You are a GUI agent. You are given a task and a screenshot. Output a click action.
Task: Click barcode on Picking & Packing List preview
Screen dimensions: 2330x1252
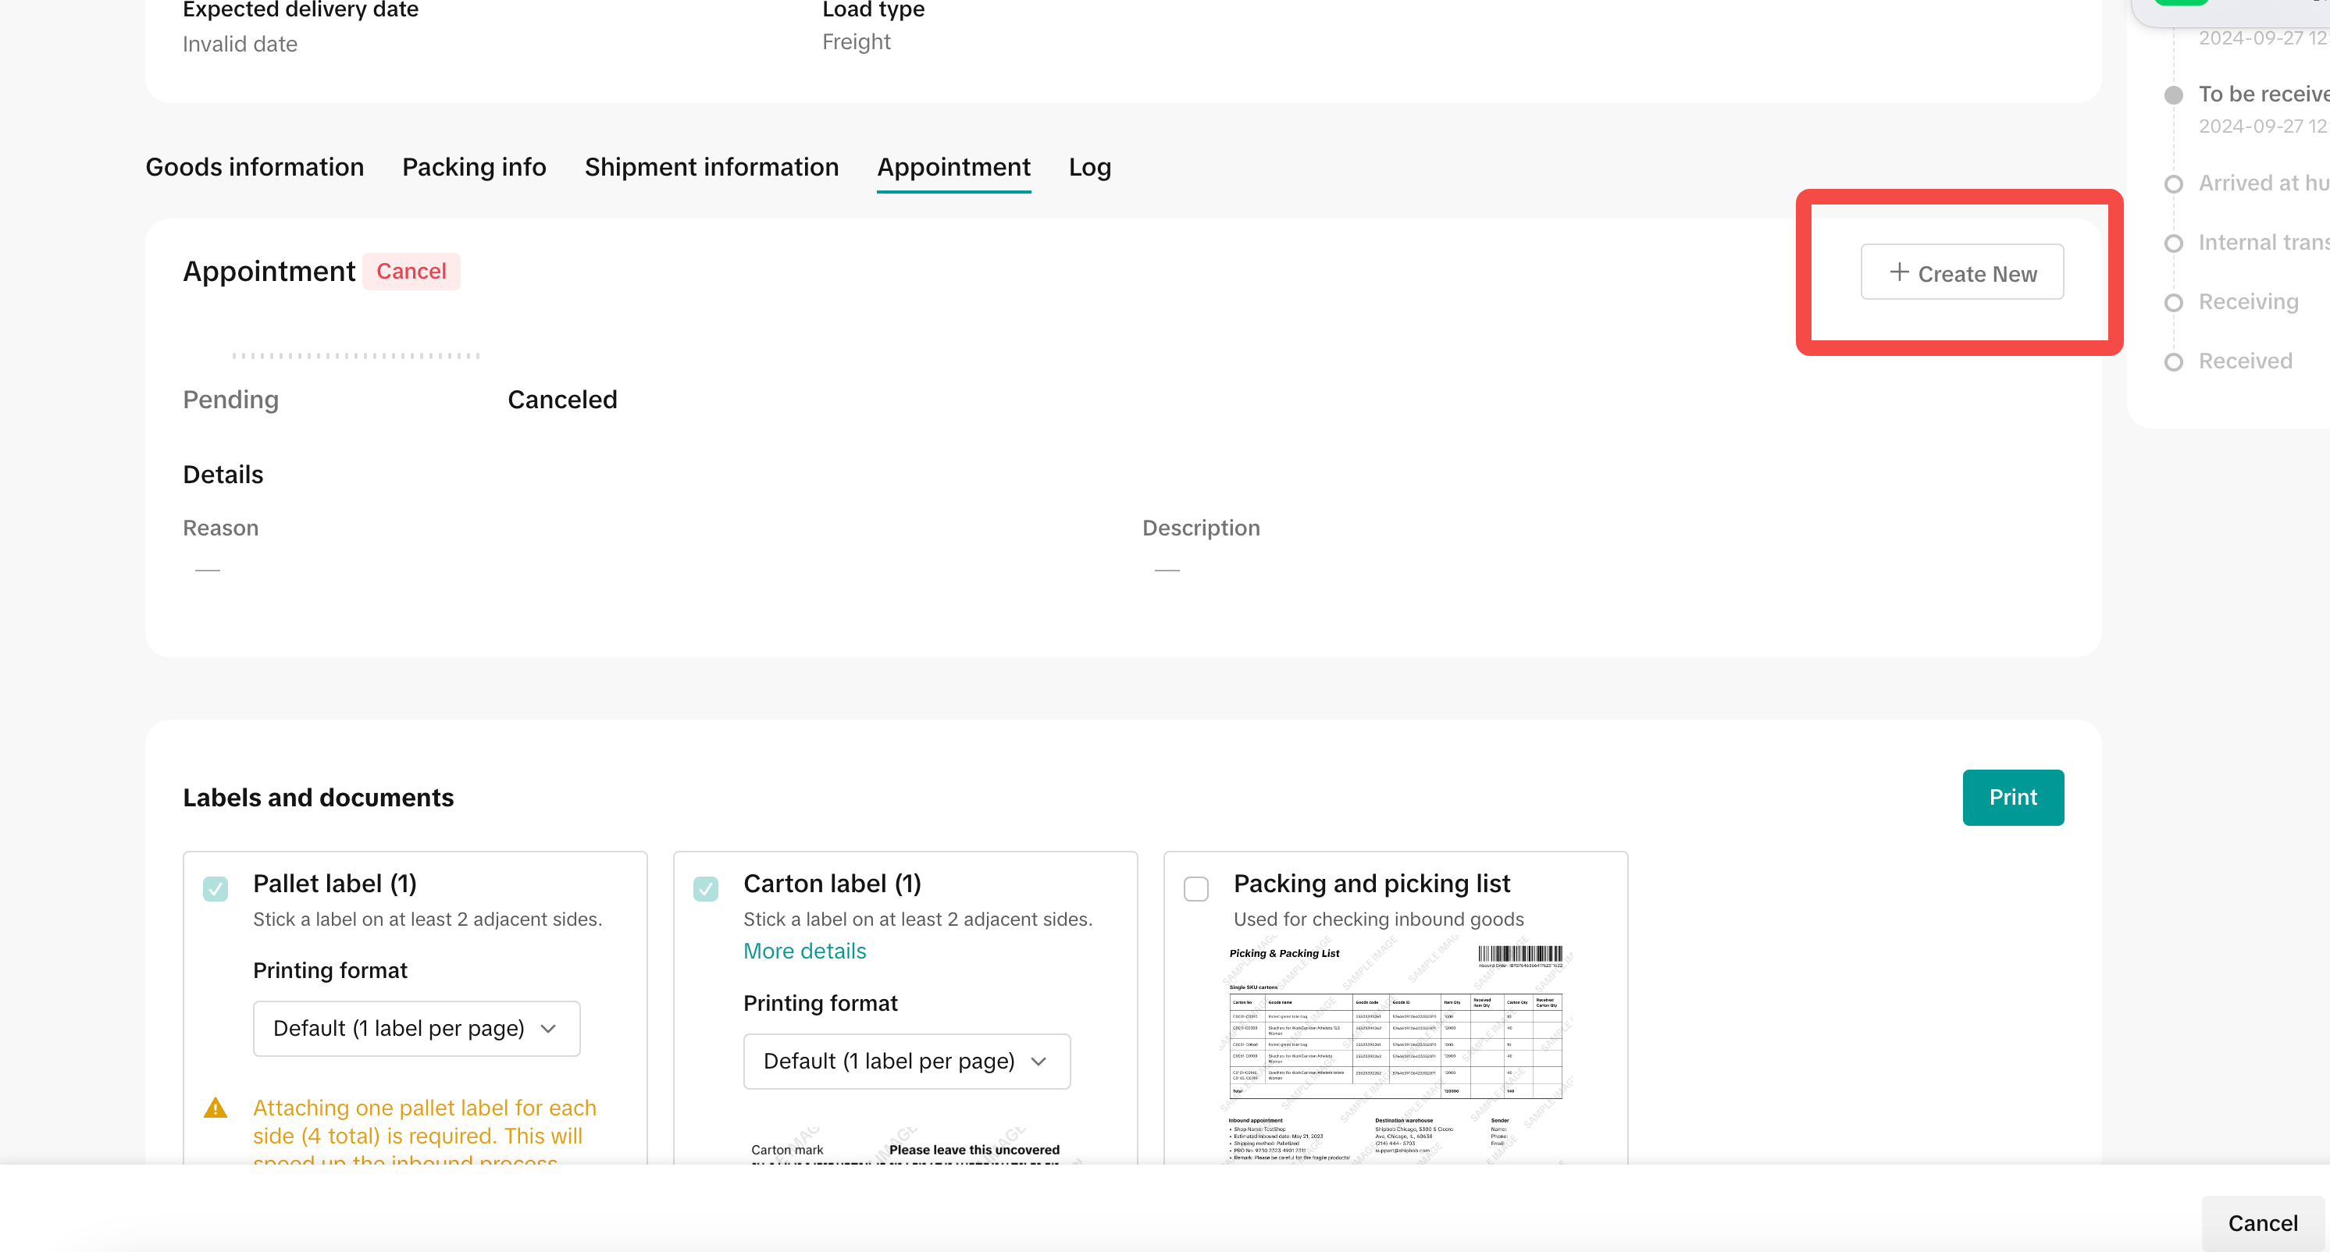(x=1519, y=954)
